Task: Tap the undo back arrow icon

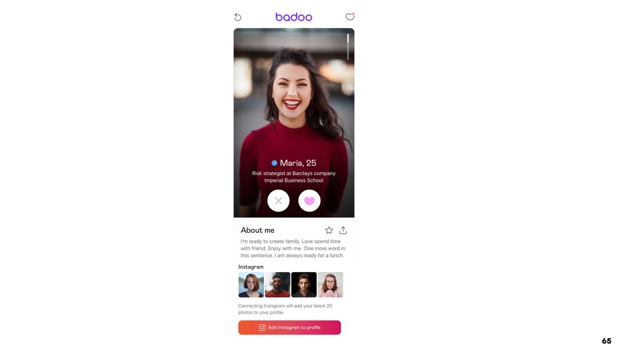Action: (237, 16)
